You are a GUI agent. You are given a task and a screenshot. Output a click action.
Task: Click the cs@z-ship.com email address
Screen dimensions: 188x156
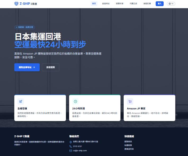click(x=80, y=151)
